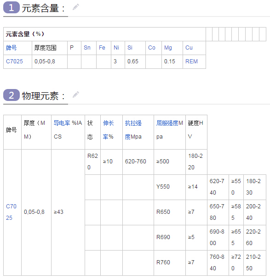Select the ≥720 cell

click(x=236, y=262)
